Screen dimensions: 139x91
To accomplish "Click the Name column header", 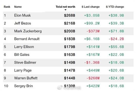I will 18,7.
